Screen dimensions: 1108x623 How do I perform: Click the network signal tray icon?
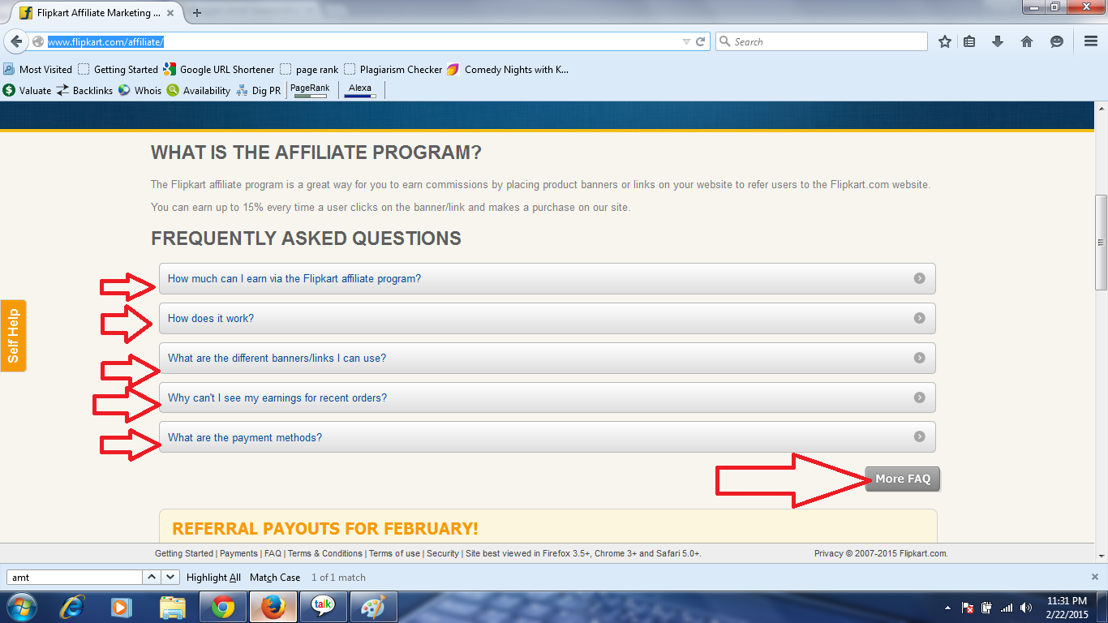(x=1007, y=608)
